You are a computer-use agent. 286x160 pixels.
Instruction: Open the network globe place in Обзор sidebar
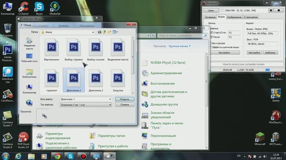[29, 103]
